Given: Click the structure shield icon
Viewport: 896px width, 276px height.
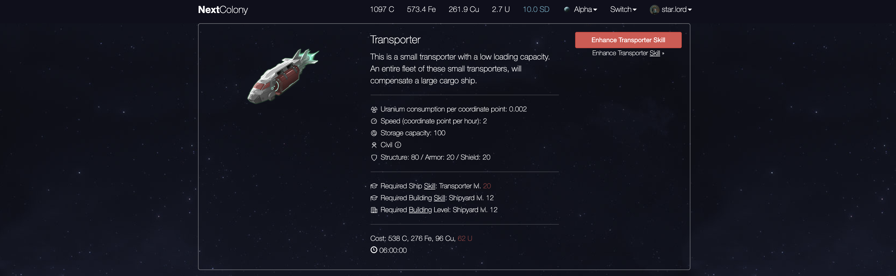Looking at the screenshot, I should 374,158.
